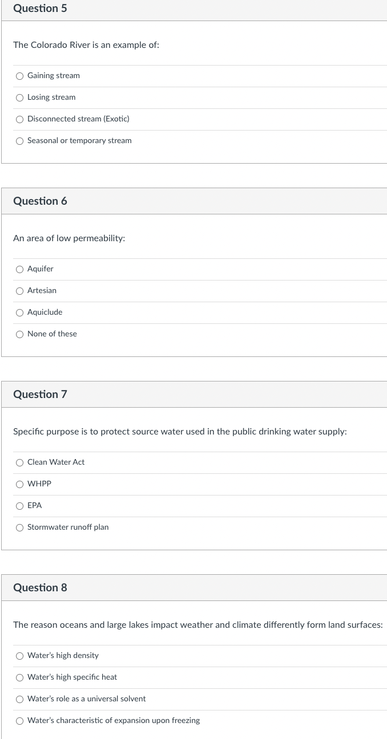Screen dimensions: 387x739
Task: Pick Disconnected stream (Exotic) option
Action: (x=20, y=119)
